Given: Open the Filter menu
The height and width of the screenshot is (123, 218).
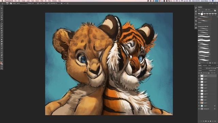Looking at the screenshot, I should (42, 1).
